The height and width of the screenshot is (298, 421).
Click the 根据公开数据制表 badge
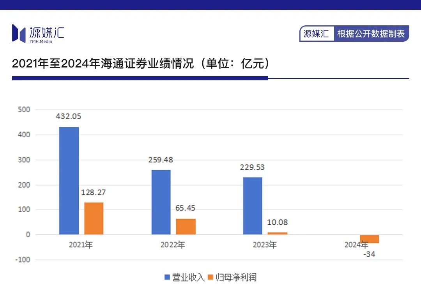tap(371, 34)
